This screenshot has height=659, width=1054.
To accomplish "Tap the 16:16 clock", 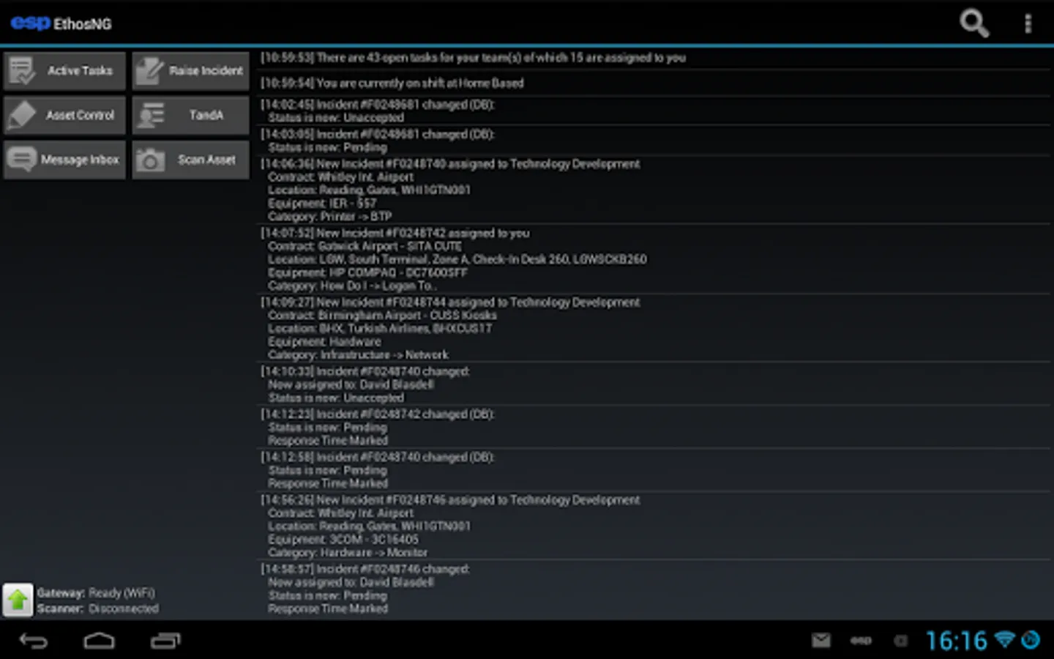I will (956, 641).
